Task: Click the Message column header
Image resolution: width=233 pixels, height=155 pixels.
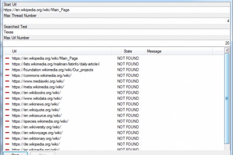Action: [x=178, y=51]
